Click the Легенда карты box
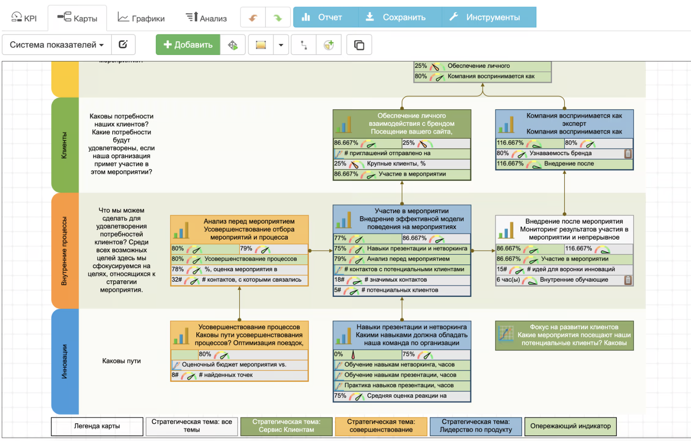This screenshot has width=691, height=441. (97, 426)
